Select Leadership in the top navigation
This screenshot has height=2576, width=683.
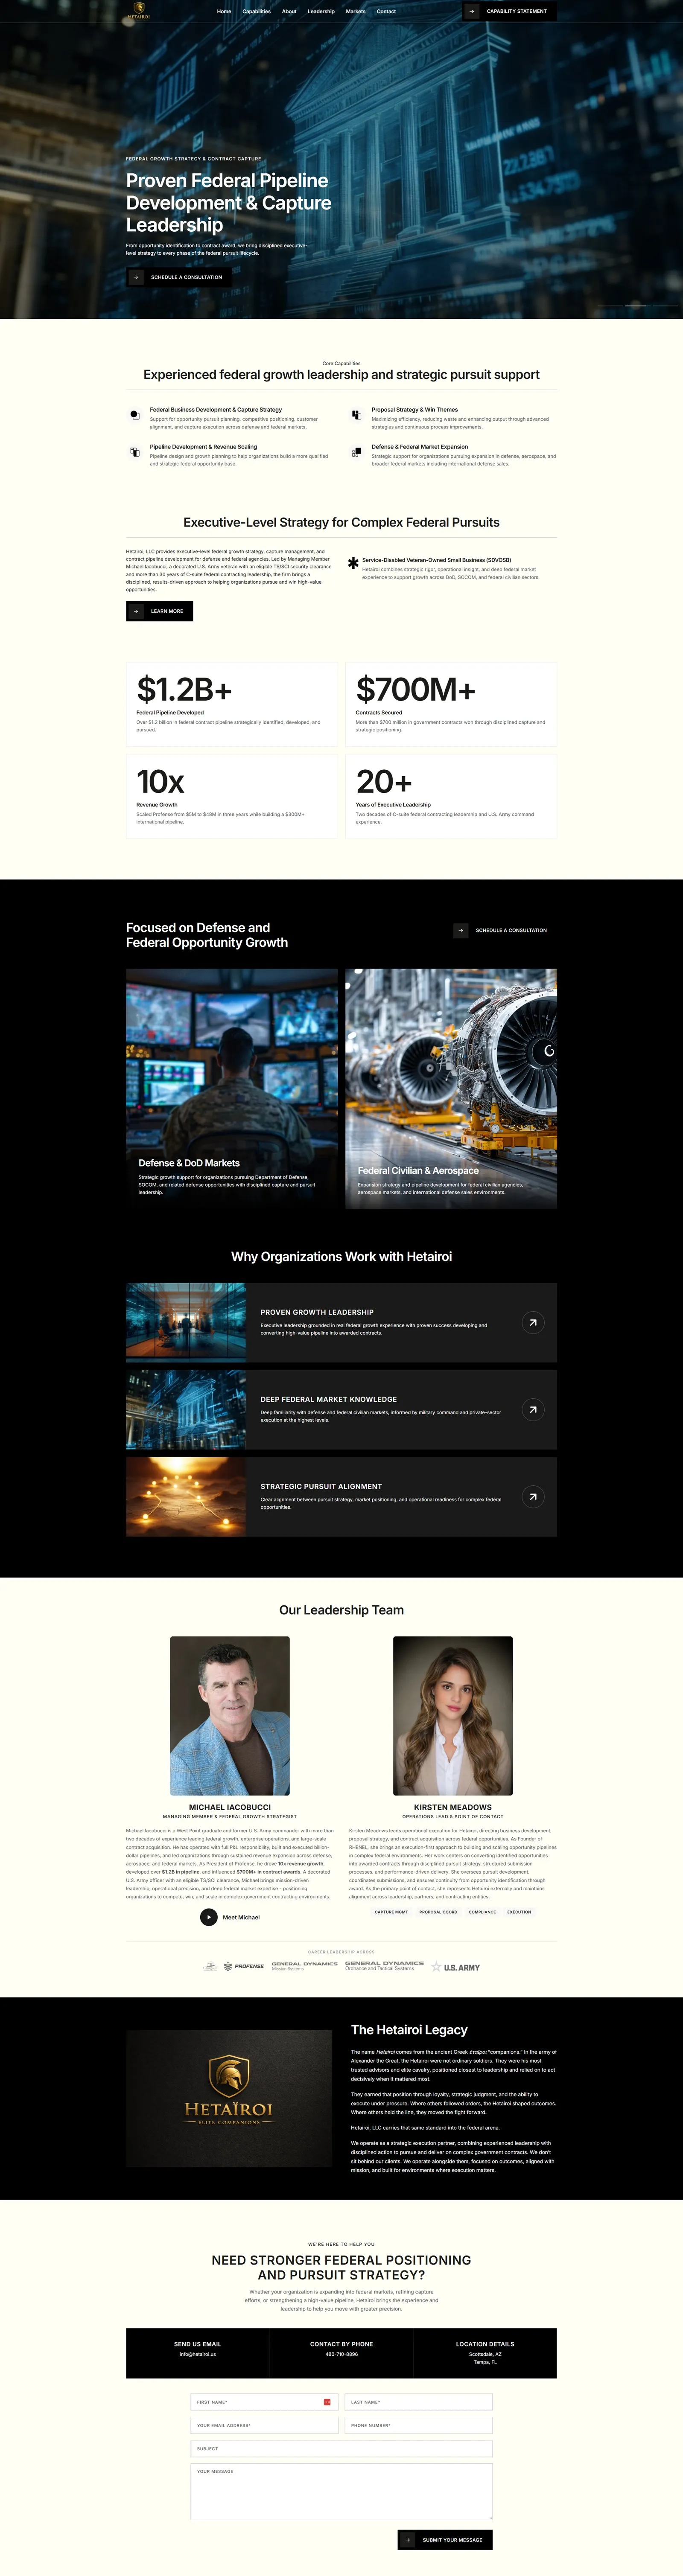click(321, 11)
